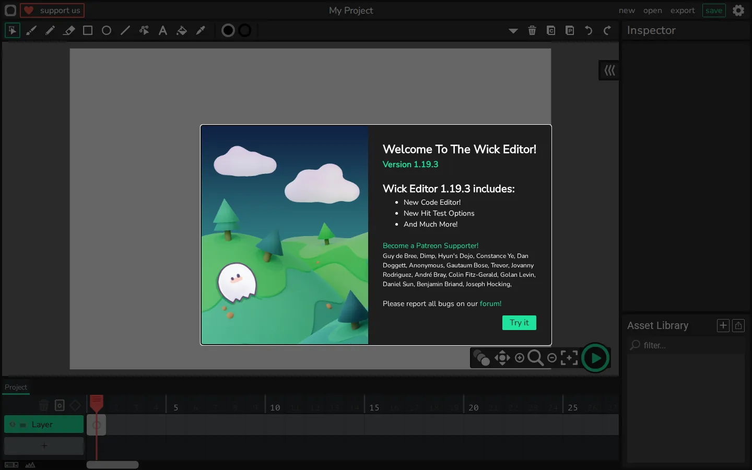
Task: Click the Redo arrow
Action: tap(607, 30)
